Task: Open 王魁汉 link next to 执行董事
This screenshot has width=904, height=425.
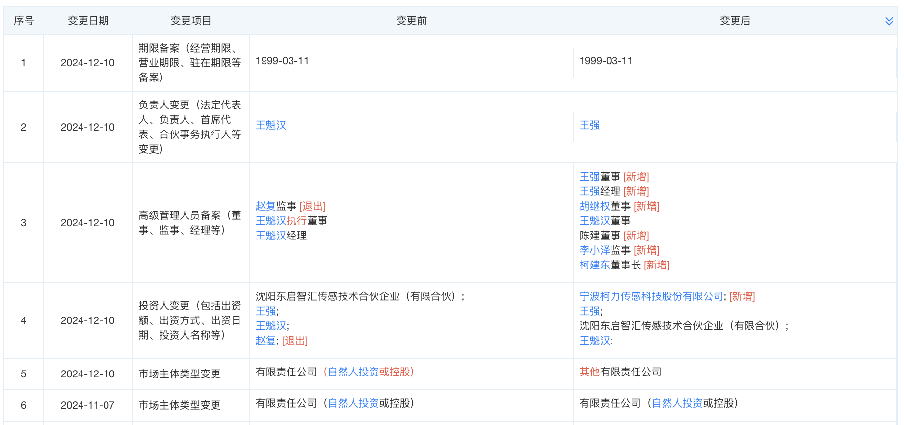Action: [271, 221]
